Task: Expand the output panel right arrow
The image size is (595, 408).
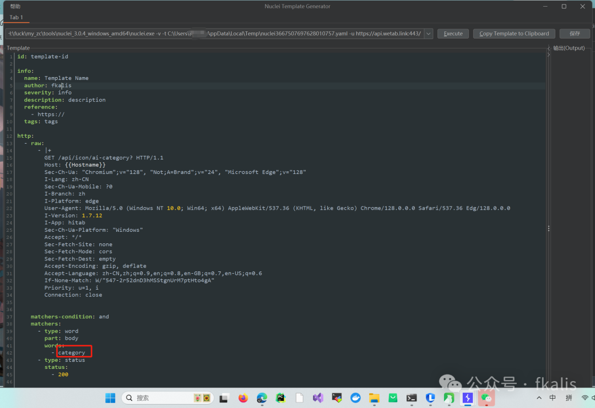Action: 549,55
